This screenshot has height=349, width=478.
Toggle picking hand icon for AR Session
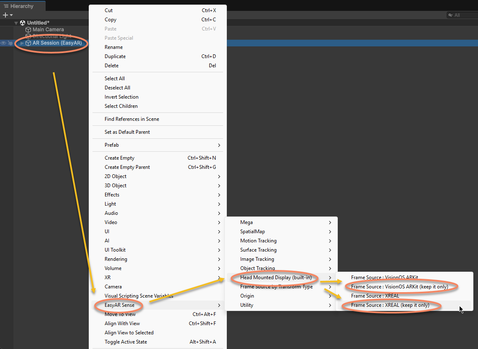coord(10,43)
